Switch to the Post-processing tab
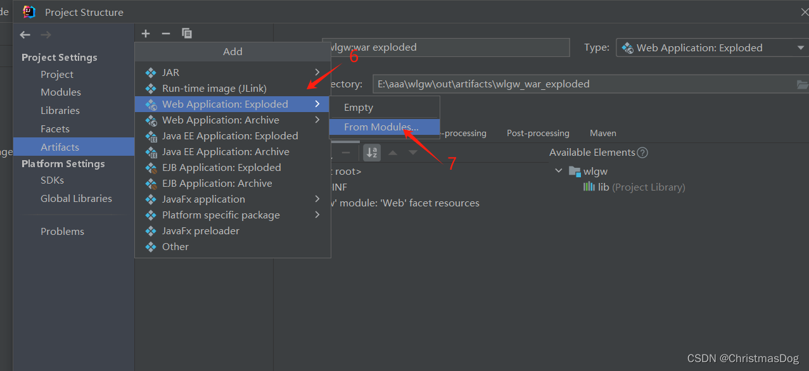The height and width of the screenshot is (371, 809). coord(538,133)
